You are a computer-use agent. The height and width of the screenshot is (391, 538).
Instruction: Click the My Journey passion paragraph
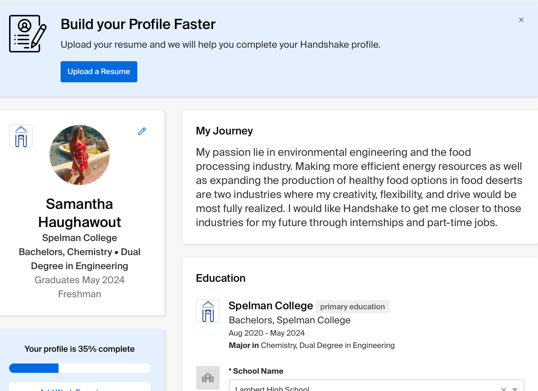coord(359,187)
